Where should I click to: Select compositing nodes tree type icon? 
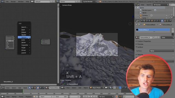coord(32,88)
